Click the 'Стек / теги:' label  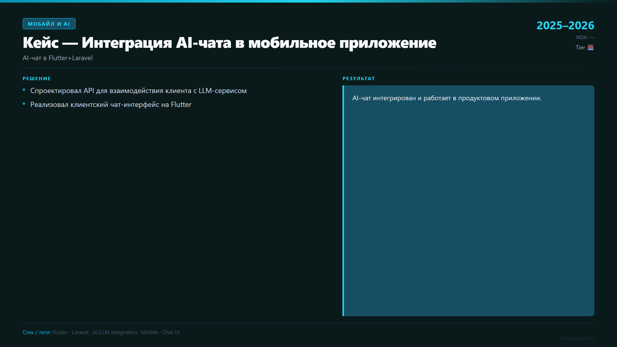[x=37, y=332]
